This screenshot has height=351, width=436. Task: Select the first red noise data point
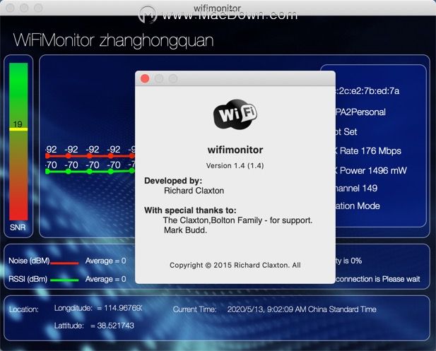coord(47,156)
